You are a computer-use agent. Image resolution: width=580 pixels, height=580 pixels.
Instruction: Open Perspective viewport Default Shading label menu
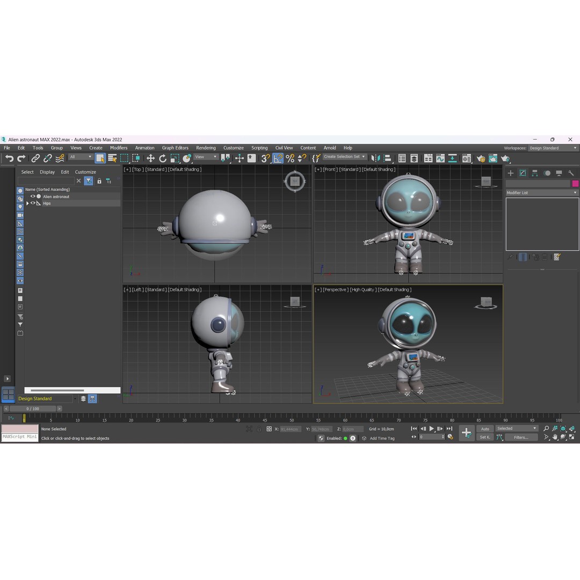(x=394, y=289)
